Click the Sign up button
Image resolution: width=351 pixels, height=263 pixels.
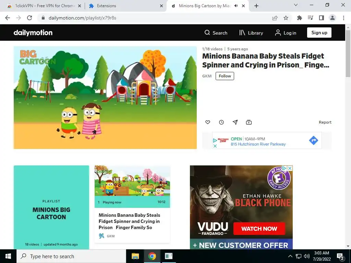tap(319, 33)
